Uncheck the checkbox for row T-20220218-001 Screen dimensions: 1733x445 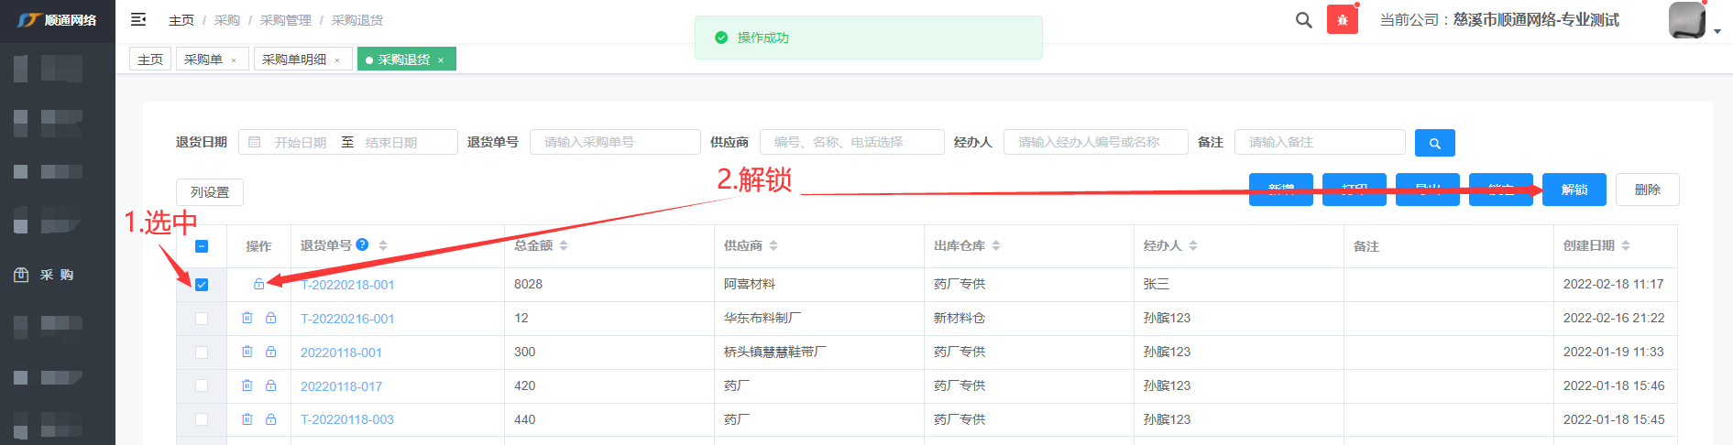(202, 285)
